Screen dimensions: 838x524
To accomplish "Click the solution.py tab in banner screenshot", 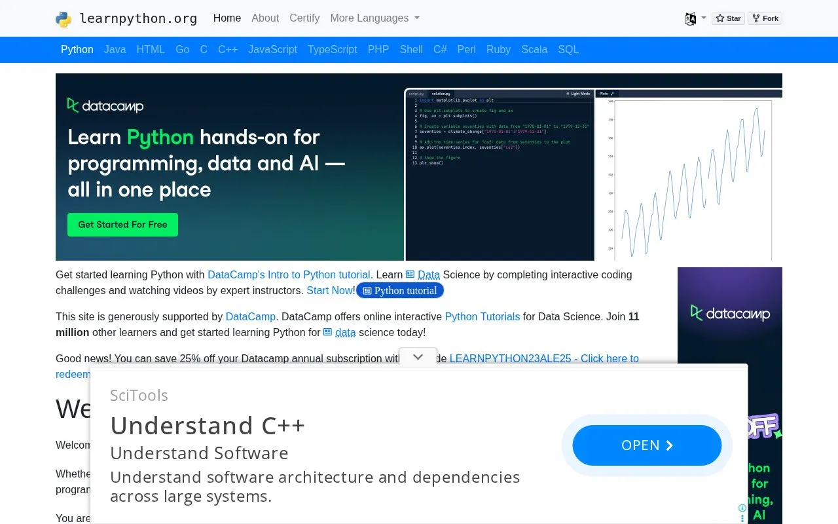I will [440, 94].
